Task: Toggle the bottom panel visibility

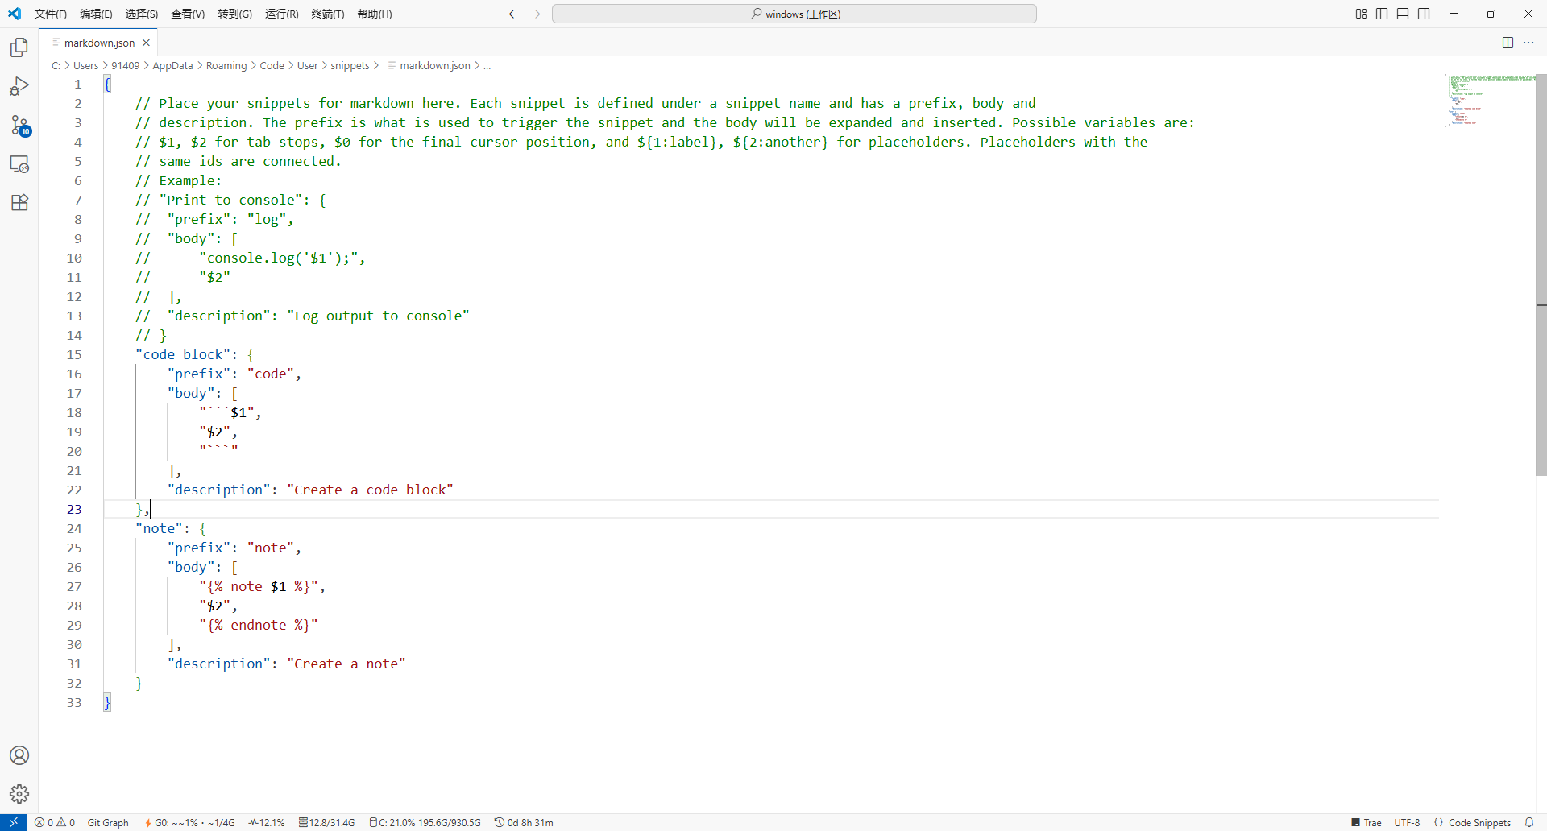Action: (1403, 14)
